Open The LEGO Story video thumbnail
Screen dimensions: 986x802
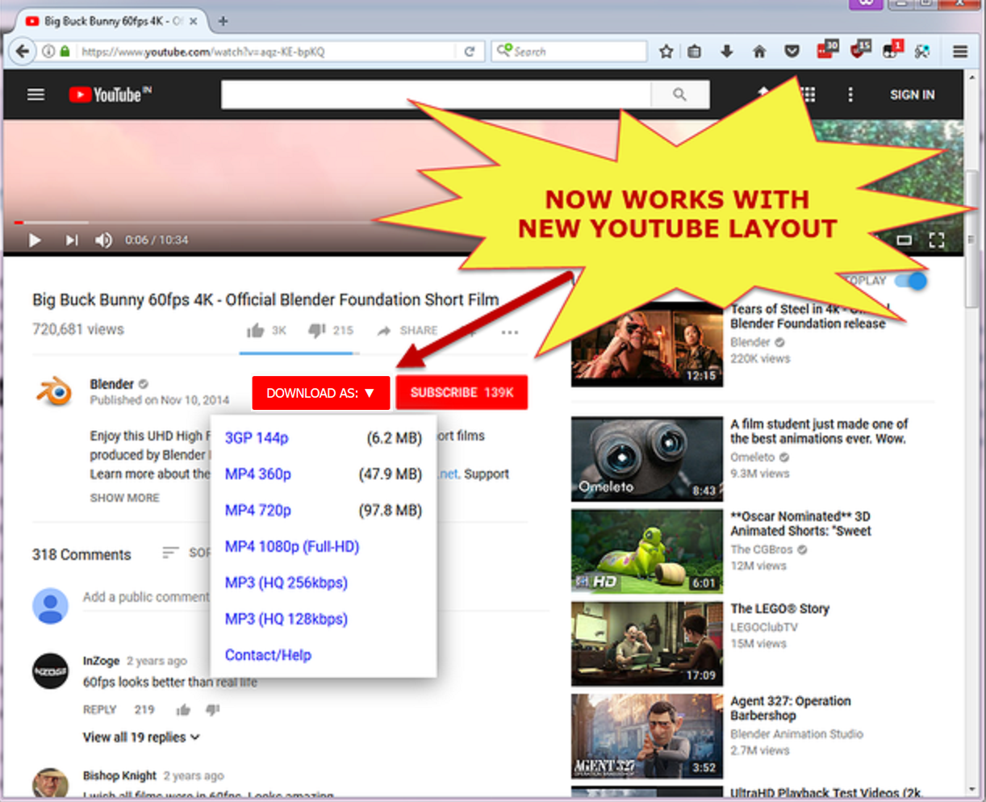coord(647,644)
